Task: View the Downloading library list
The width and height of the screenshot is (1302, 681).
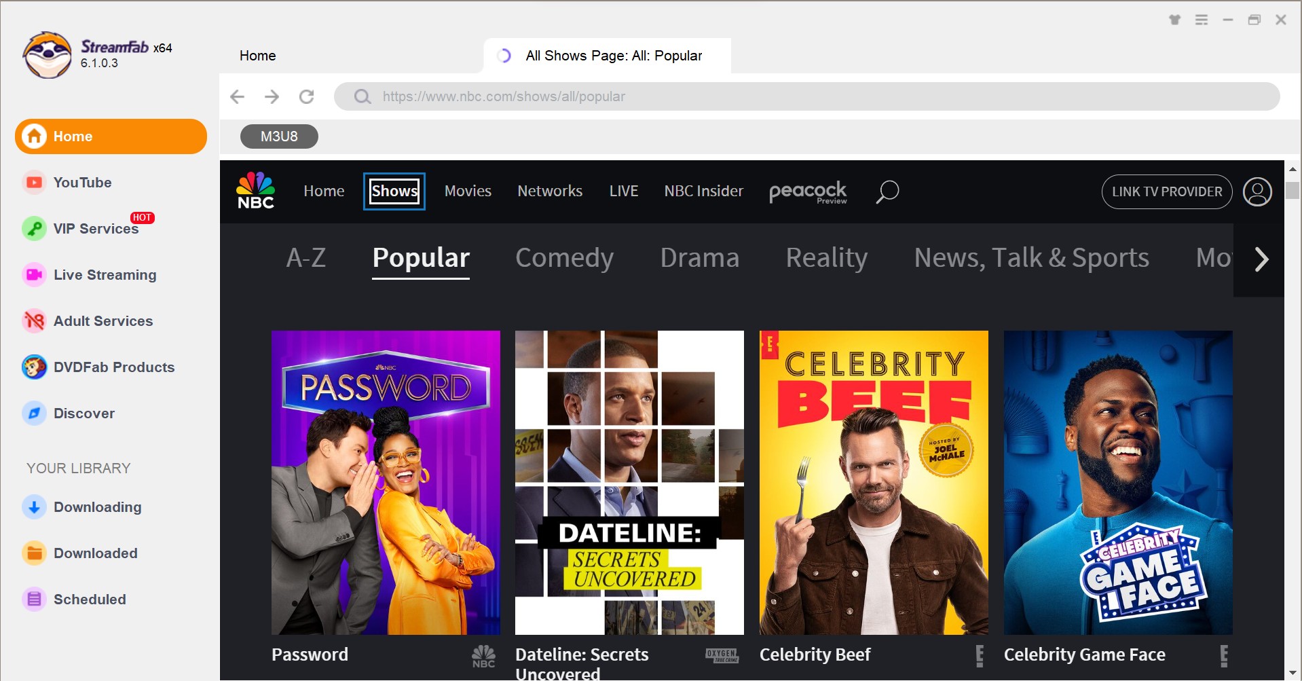Action: pos(81,507)
